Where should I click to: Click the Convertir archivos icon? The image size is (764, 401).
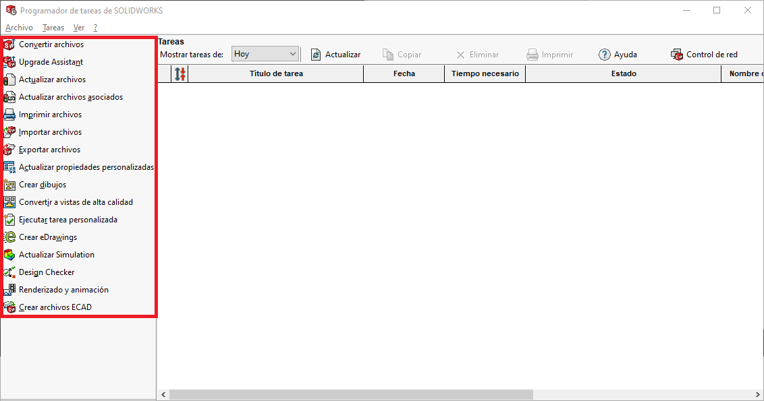[x=9, y=44]
